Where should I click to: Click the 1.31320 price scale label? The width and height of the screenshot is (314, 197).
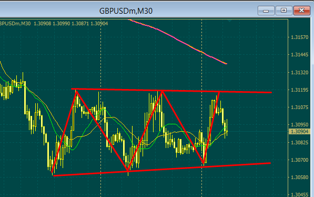300,72
